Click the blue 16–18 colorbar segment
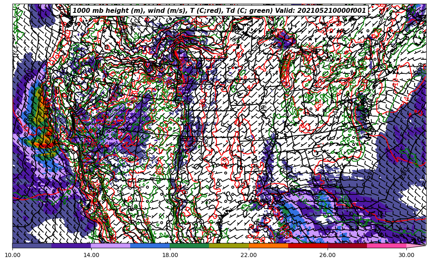Screen dimensions: 430x262 pyautogui.click(x=150, y=245)
